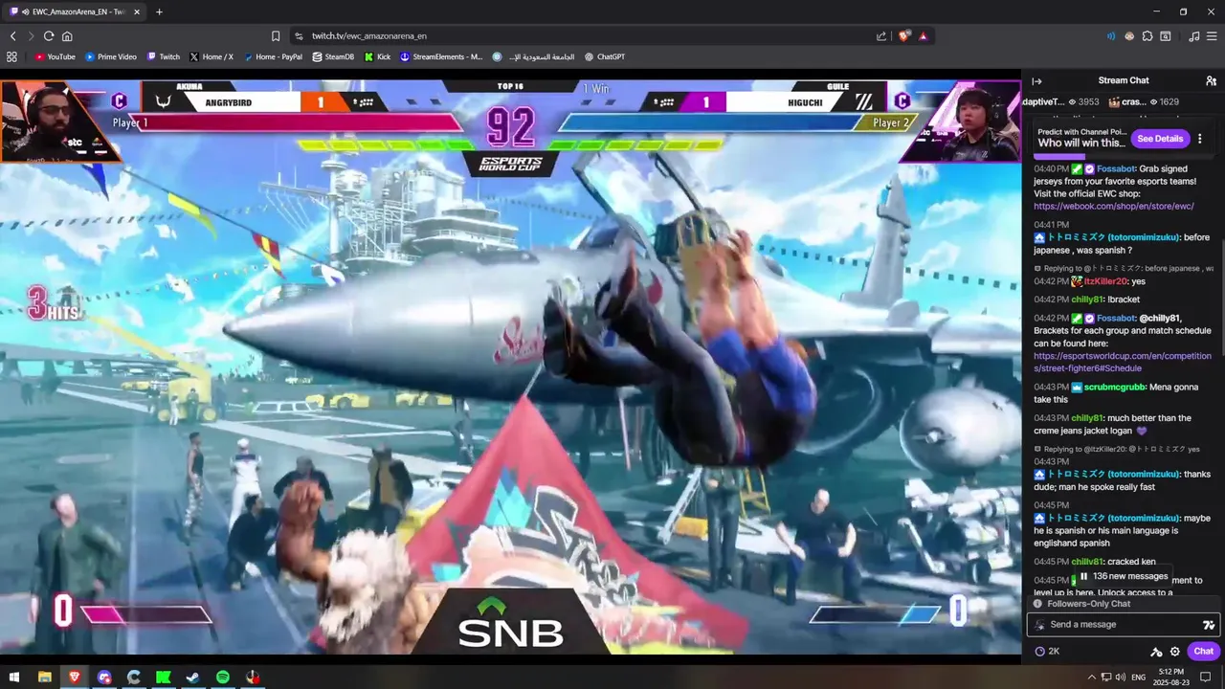Click the purple Chat send button
This screenshot has width=1225, height=689.
coord(1204,652)
